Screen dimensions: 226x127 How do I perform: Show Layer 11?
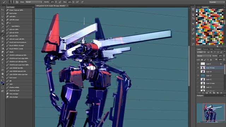tap(198, 87)
